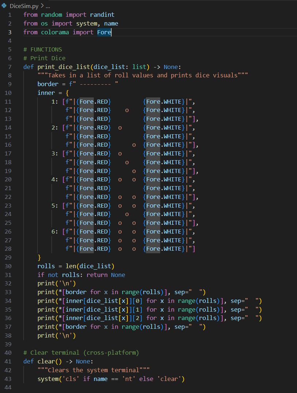Screen dimensions: 297x393
Task: Click 'if not rolls:' condition
Action: tap(60, 275)
